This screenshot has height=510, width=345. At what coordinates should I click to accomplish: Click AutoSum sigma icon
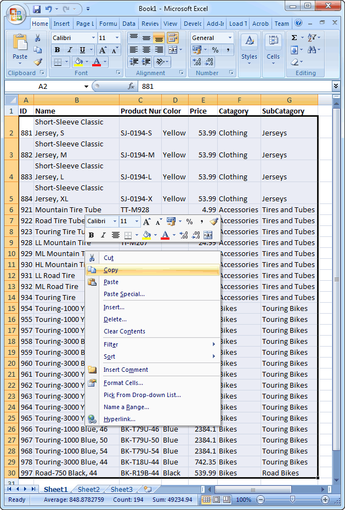click(x=295, y=38)
